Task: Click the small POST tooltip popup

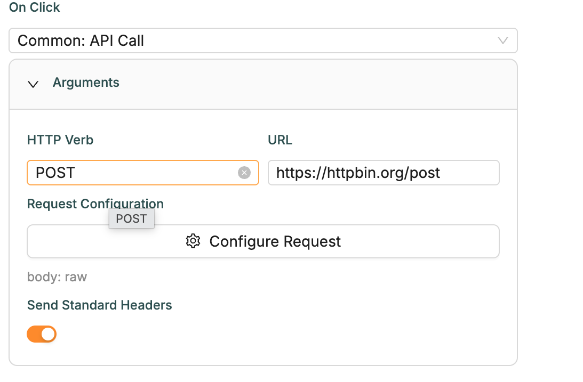Action: (132, 218)
